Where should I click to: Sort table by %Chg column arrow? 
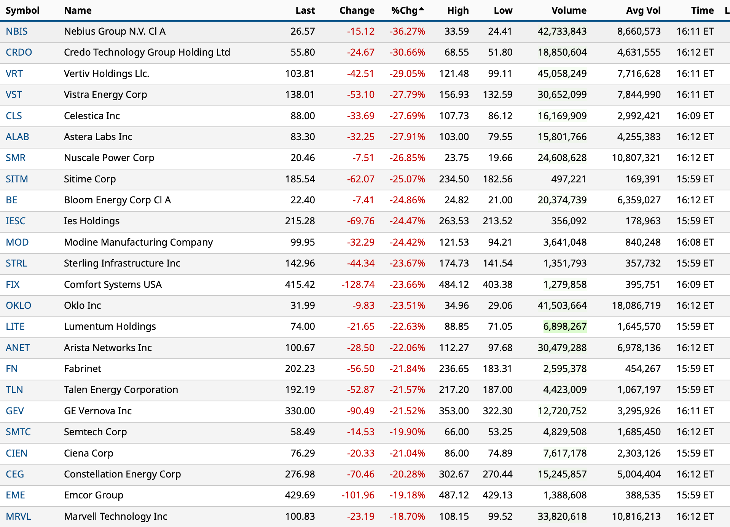click(x=421, y=9)
